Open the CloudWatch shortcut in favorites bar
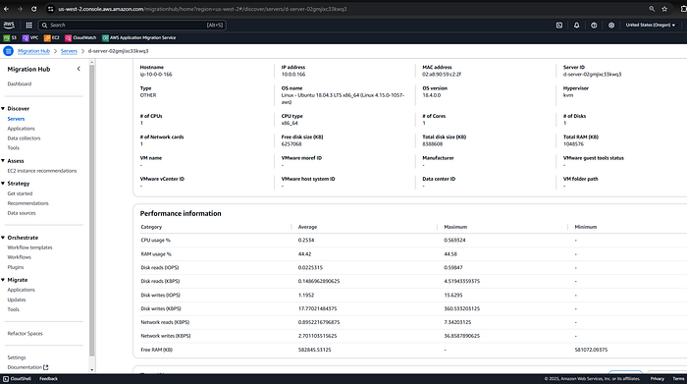The width and height of the screenshot is (687, 384). pyautogui.click(x=80, y=37)
